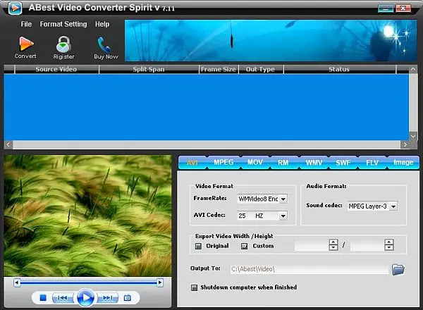Viewport: 423px width, 310px height.
Task: Switch to the FLV tab
Action: click(372, 162)
